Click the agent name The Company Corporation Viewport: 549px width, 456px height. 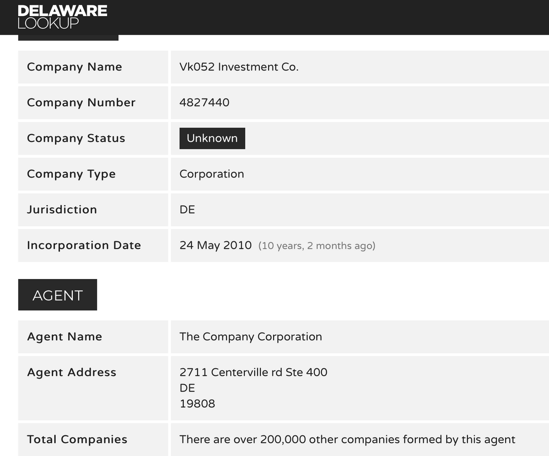(251, 337)
